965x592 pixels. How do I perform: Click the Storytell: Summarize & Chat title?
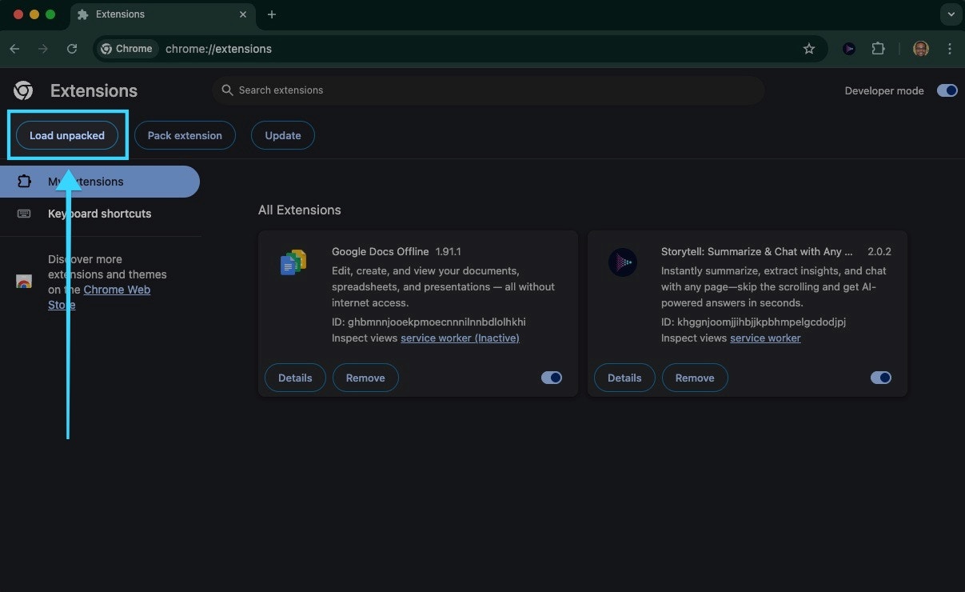757,251
